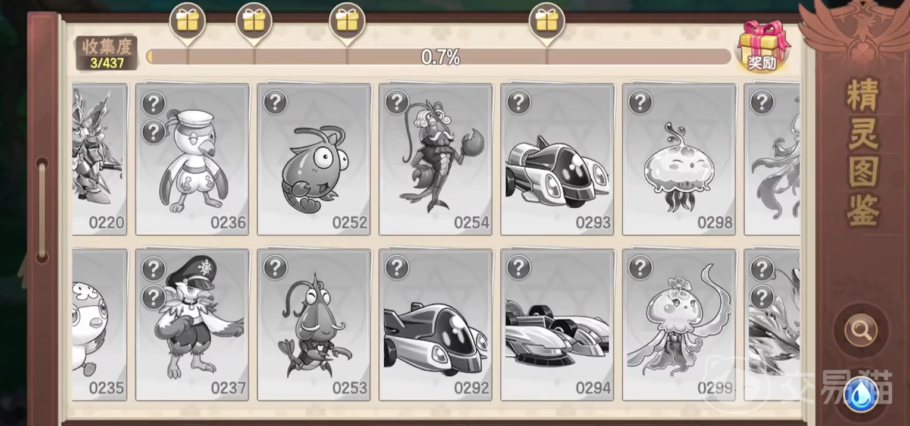
Task: Open shrimp butler card 0253
Action: tap(313, 325)
